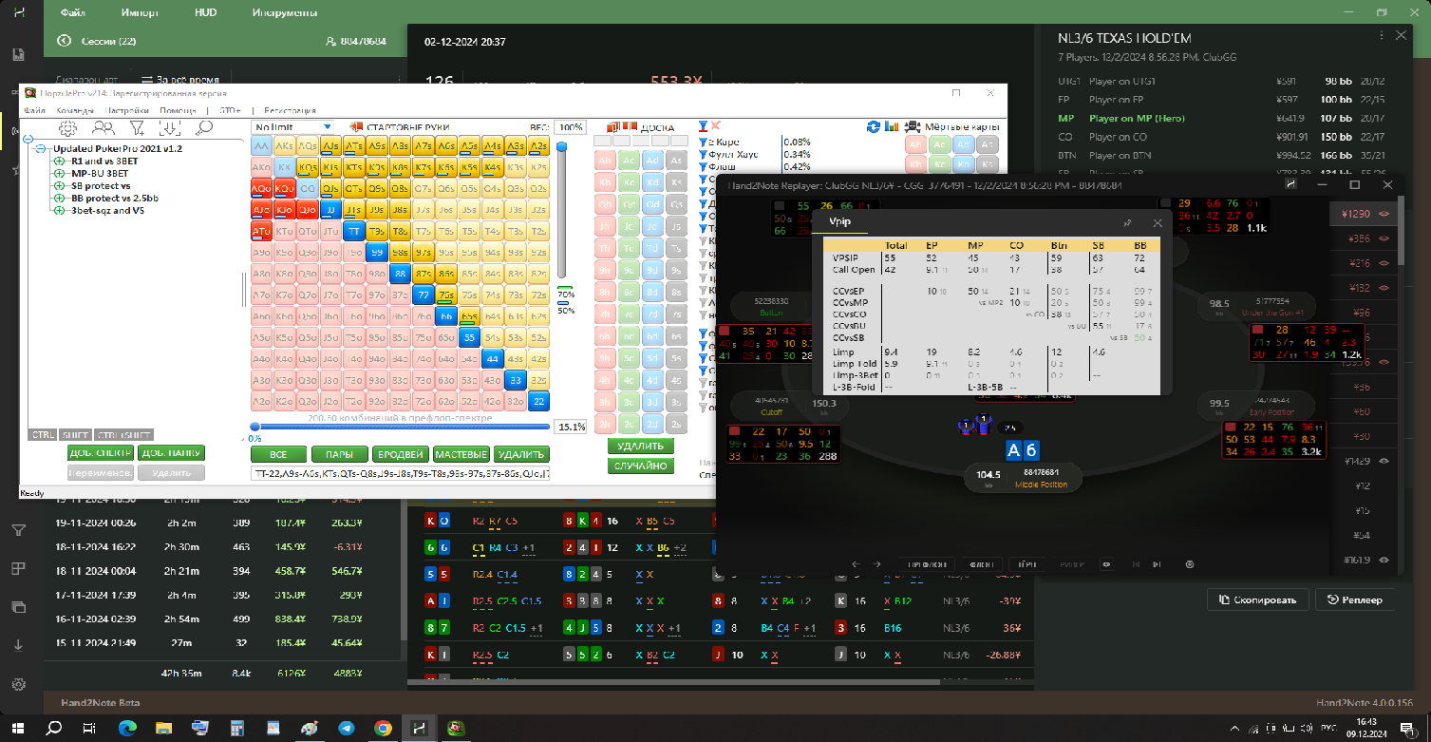The image size is (1431, 742).
Task: Step to next action in replayer
Action: tap(876, 564)
